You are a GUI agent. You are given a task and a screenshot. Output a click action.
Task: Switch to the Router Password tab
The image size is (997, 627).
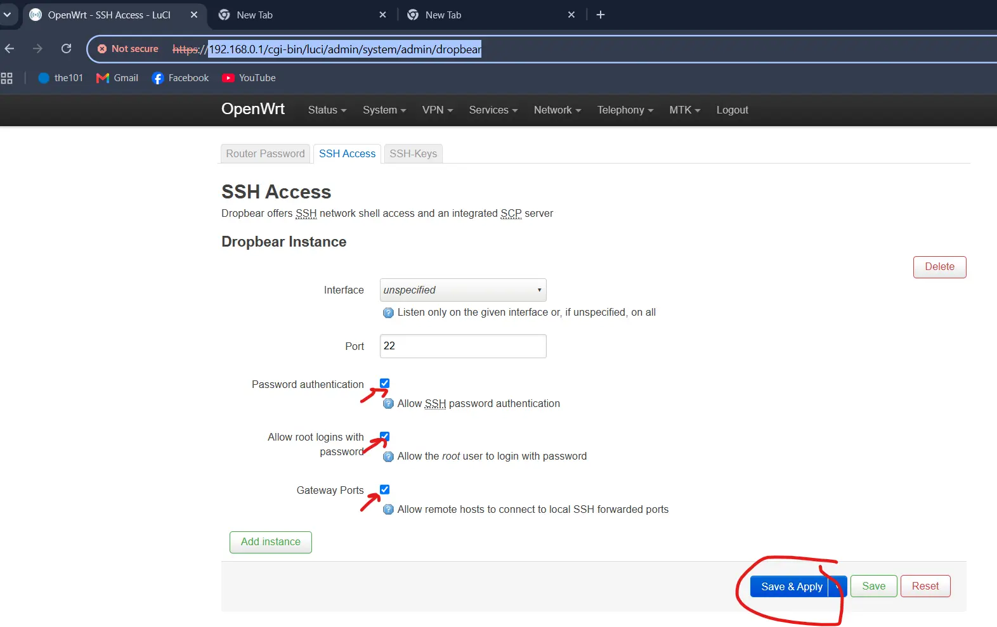tap(265, 154)
